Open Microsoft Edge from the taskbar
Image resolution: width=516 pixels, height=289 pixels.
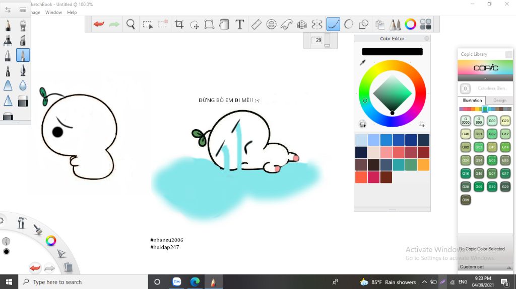coord(195,282)
